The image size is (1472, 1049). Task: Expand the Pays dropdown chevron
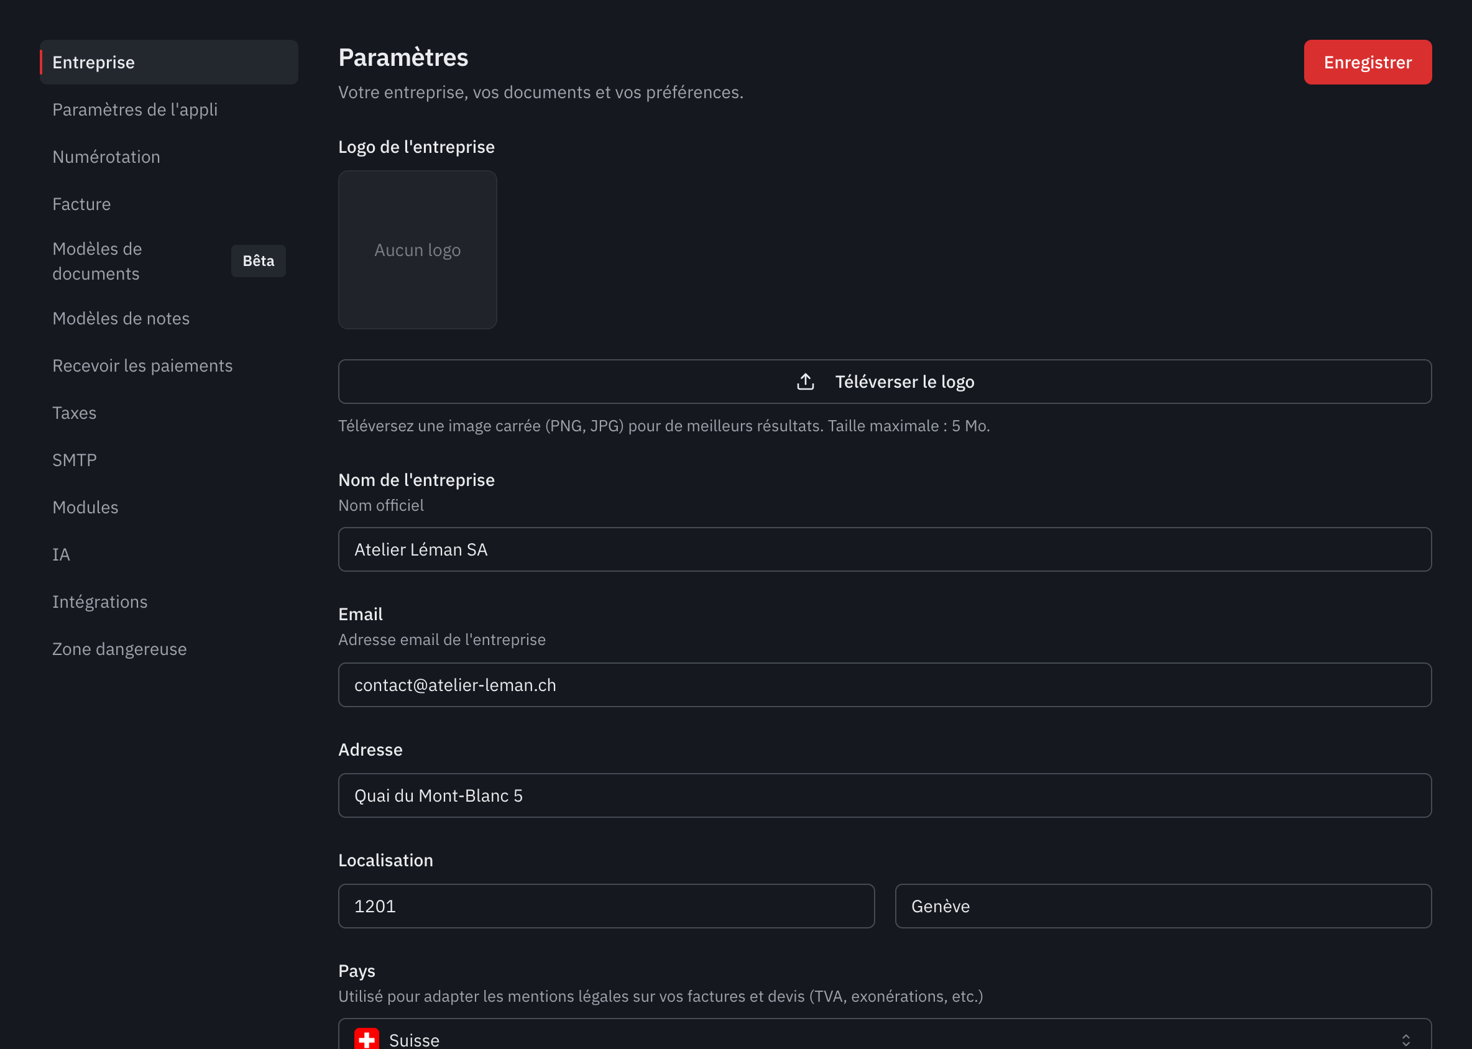click(x=1405, y=1040)
